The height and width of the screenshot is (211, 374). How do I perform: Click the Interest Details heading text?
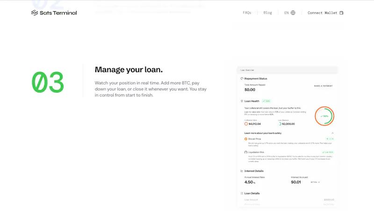tap(254, 171)
